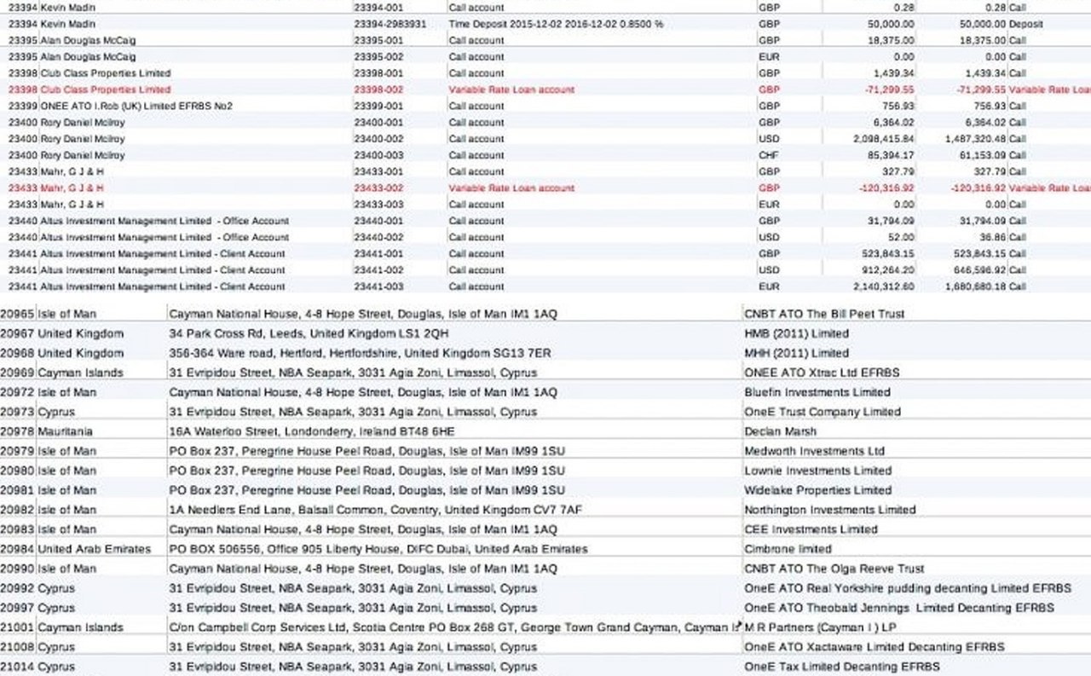Viewport: 1091px width, 676px height.
Task: Click the balance 912,264.20
Action: point(888,270)
